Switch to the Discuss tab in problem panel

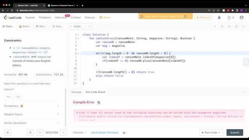point(41,26)
